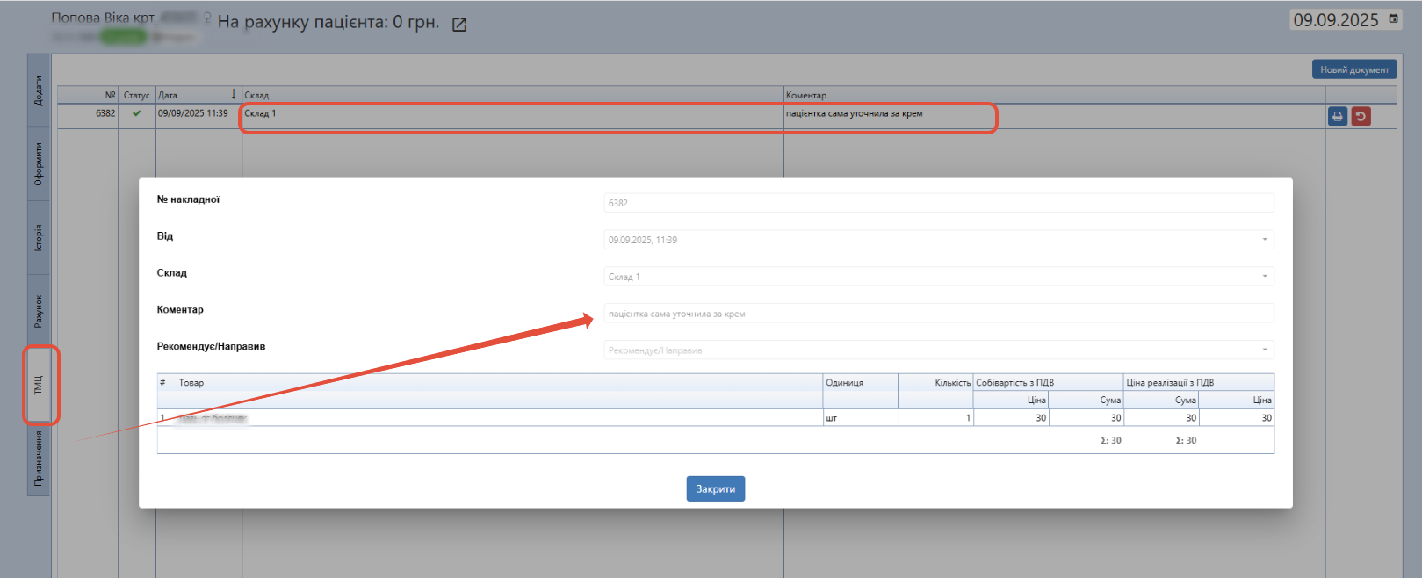
Task: Toggle sort arrow in the Дата column
Action: 234,94
